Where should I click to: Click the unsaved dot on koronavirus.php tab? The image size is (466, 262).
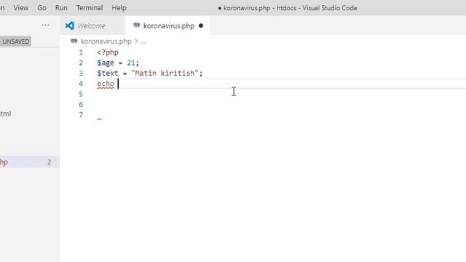tap(201, 26)
